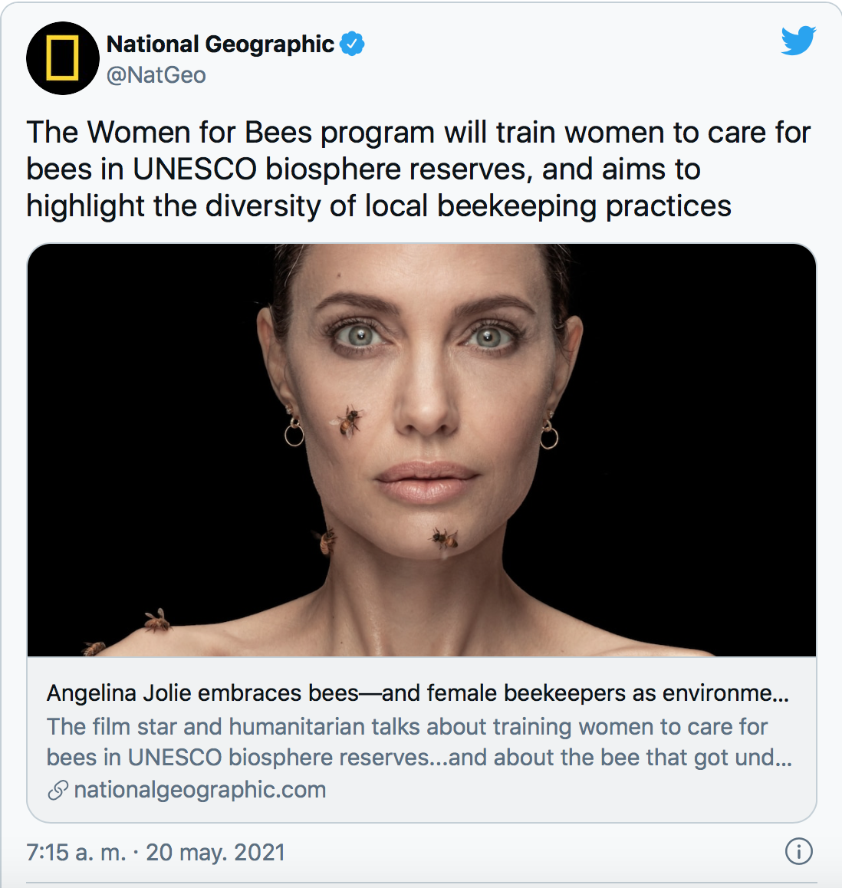Visit the @NatGeo handle
The image size is (842, 888).
[156, 75]
